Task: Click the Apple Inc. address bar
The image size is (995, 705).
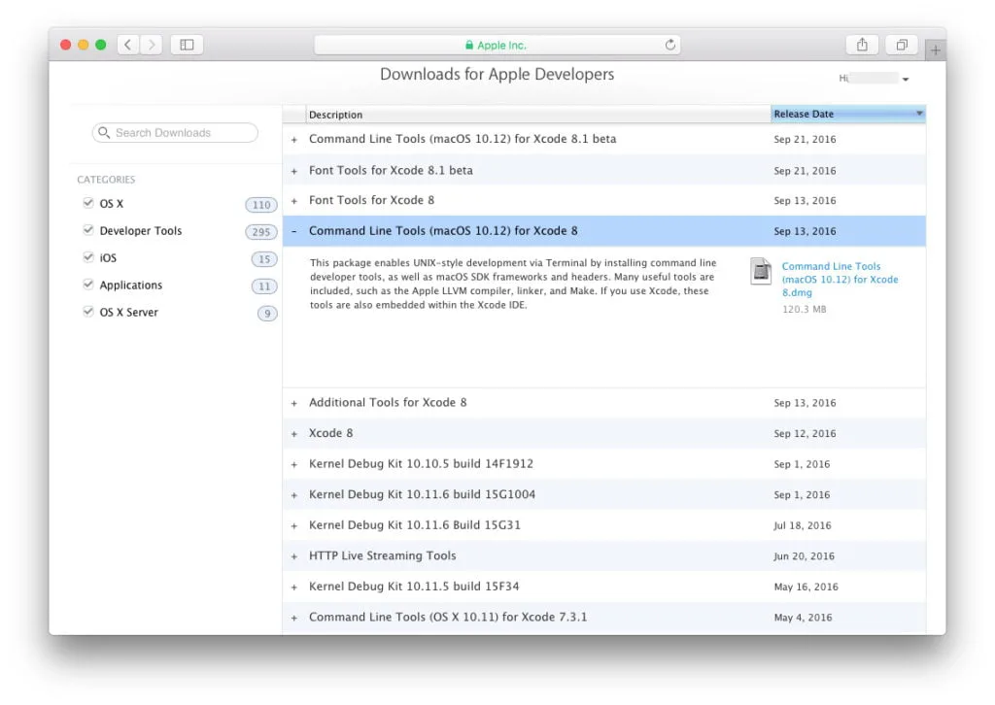Action: [497, 45]
